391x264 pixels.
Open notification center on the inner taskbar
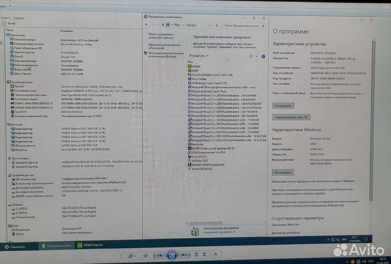(365, 239)
